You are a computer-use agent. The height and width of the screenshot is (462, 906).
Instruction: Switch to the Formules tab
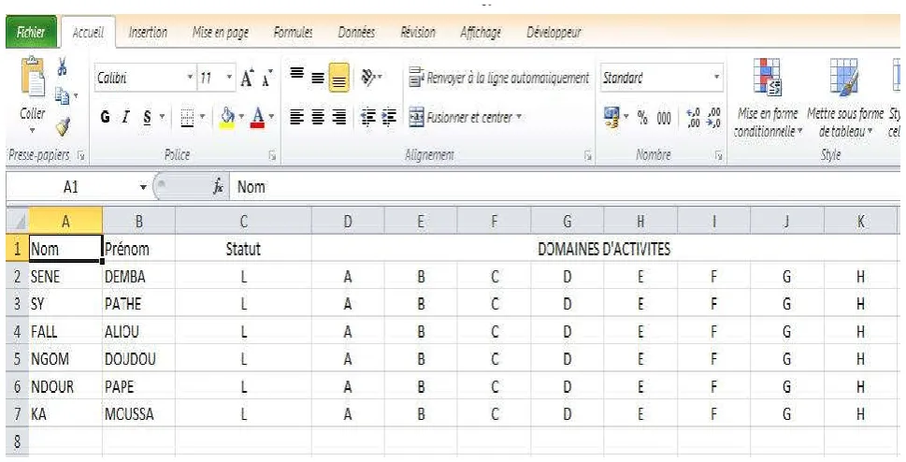[293, 33]
